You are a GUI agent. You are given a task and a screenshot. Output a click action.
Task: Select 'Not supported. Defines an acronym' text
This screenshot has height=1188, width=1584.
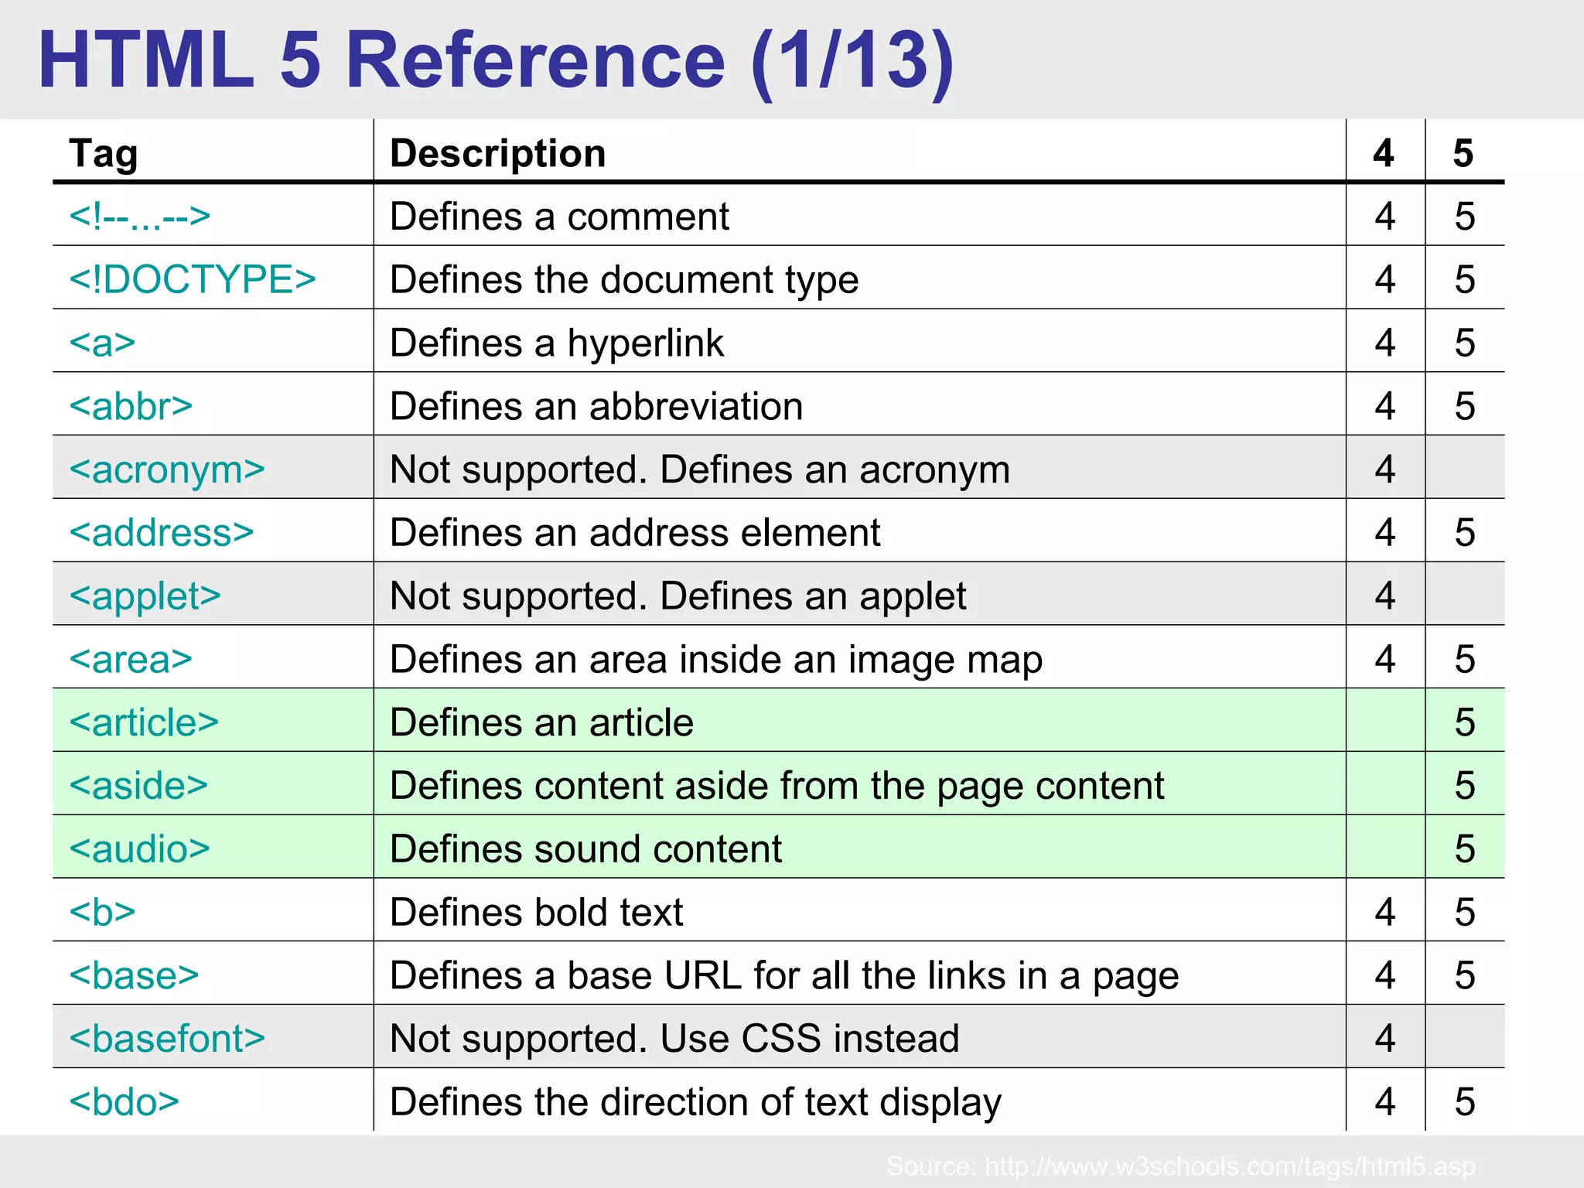(x=700, y=470)
